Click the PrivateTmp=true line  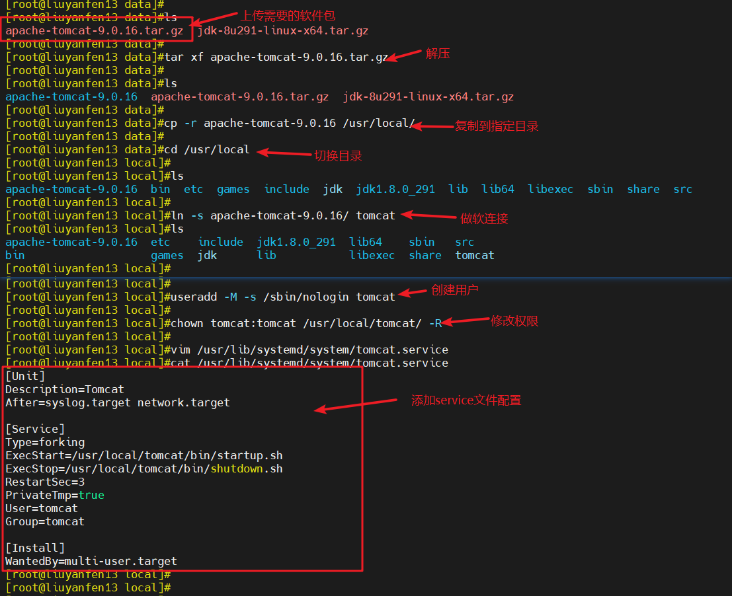tap(55, 496)
